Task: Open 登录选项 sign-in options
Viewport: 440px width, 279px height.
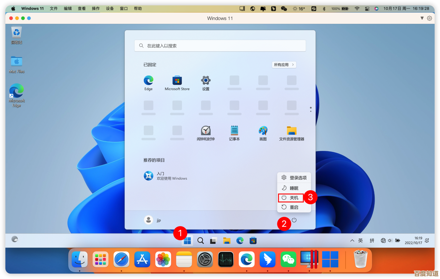Action: (x=298, y=177)
